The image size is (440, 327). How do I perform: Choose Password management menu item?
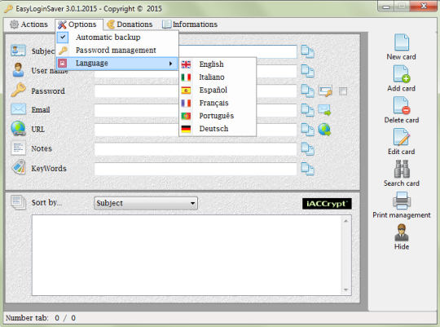[117, 51]
